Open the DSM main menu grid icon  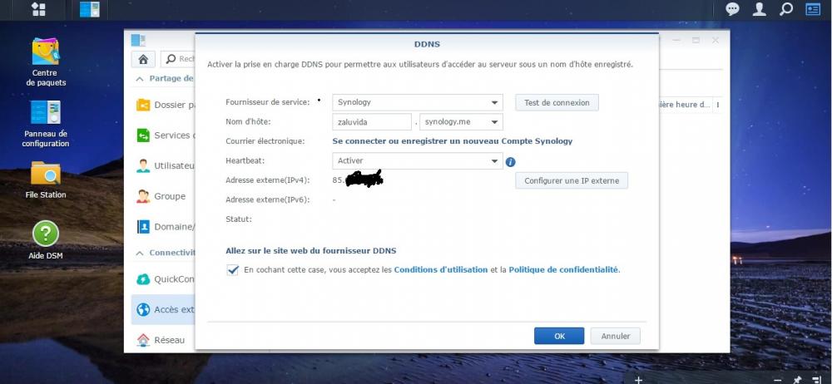[38, 9]
